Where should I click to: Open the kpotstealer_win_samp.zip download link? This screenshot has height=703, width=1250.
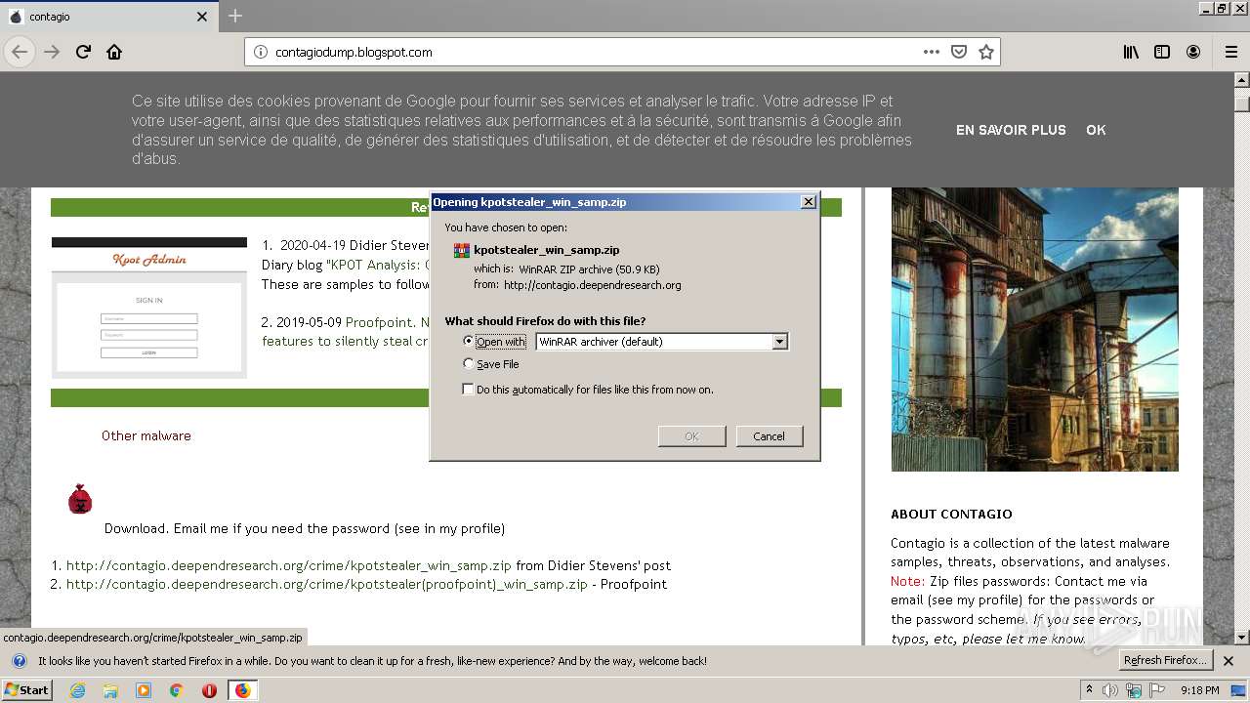pos(288,565)
